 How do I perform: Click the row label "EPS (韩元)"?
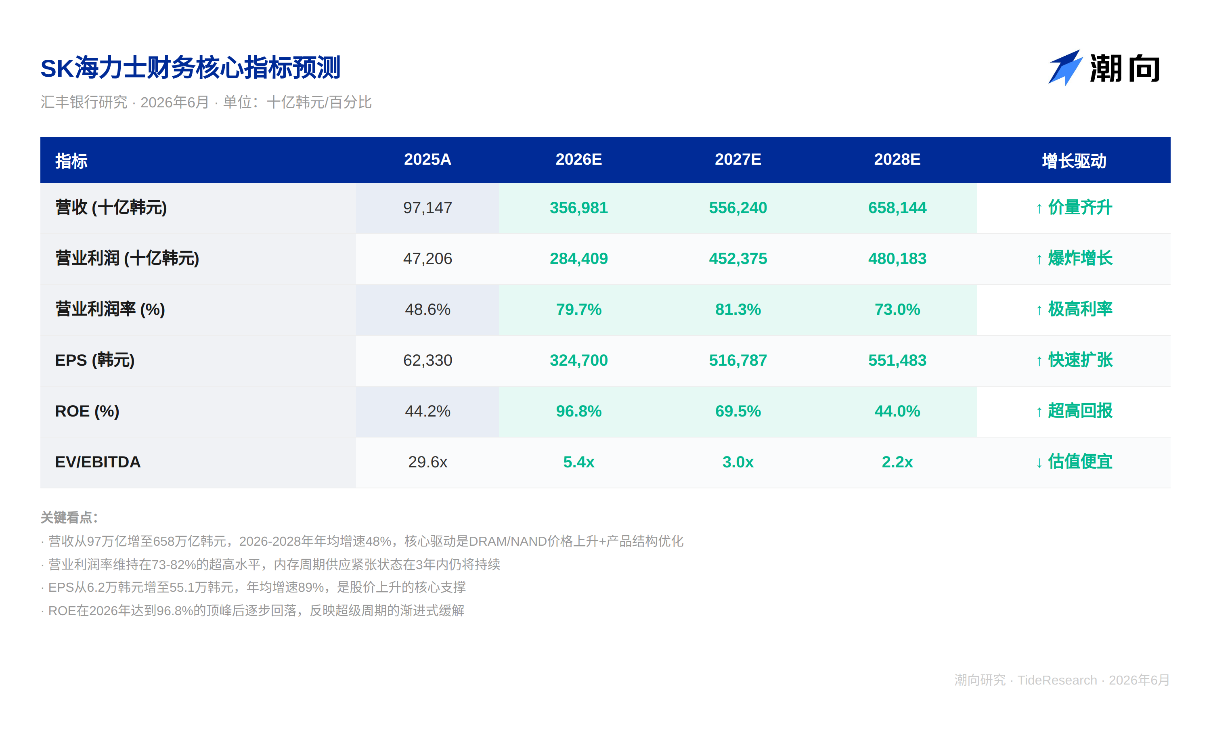[x=95, y=360]
